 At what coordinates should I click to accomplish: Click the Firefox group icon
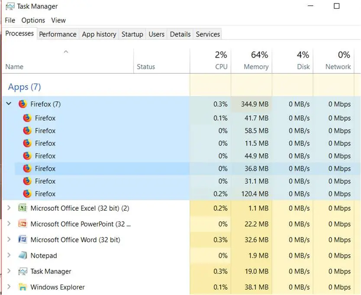tap(23, 104)
